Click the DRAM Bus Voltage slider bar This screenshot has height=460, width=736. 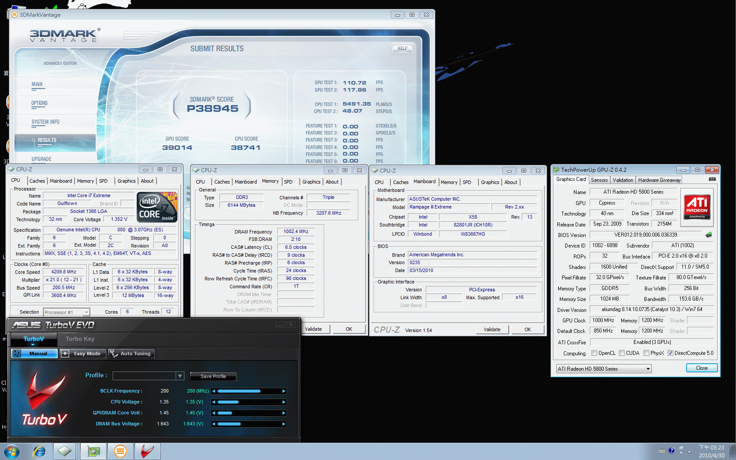249,424
